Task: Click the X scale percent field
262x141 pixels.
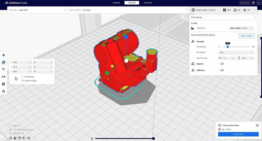Action: coord(43,62)
